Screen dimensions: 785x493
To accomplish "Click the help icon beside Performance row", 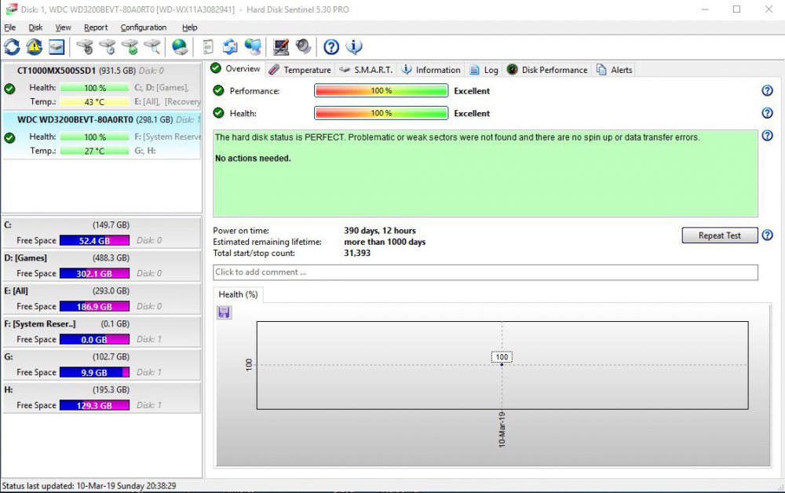I will tap(767, 91).
